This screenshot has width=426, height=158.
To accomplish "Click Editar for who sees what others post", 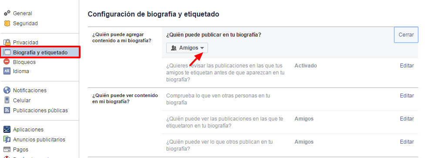I will click(407, 142).
